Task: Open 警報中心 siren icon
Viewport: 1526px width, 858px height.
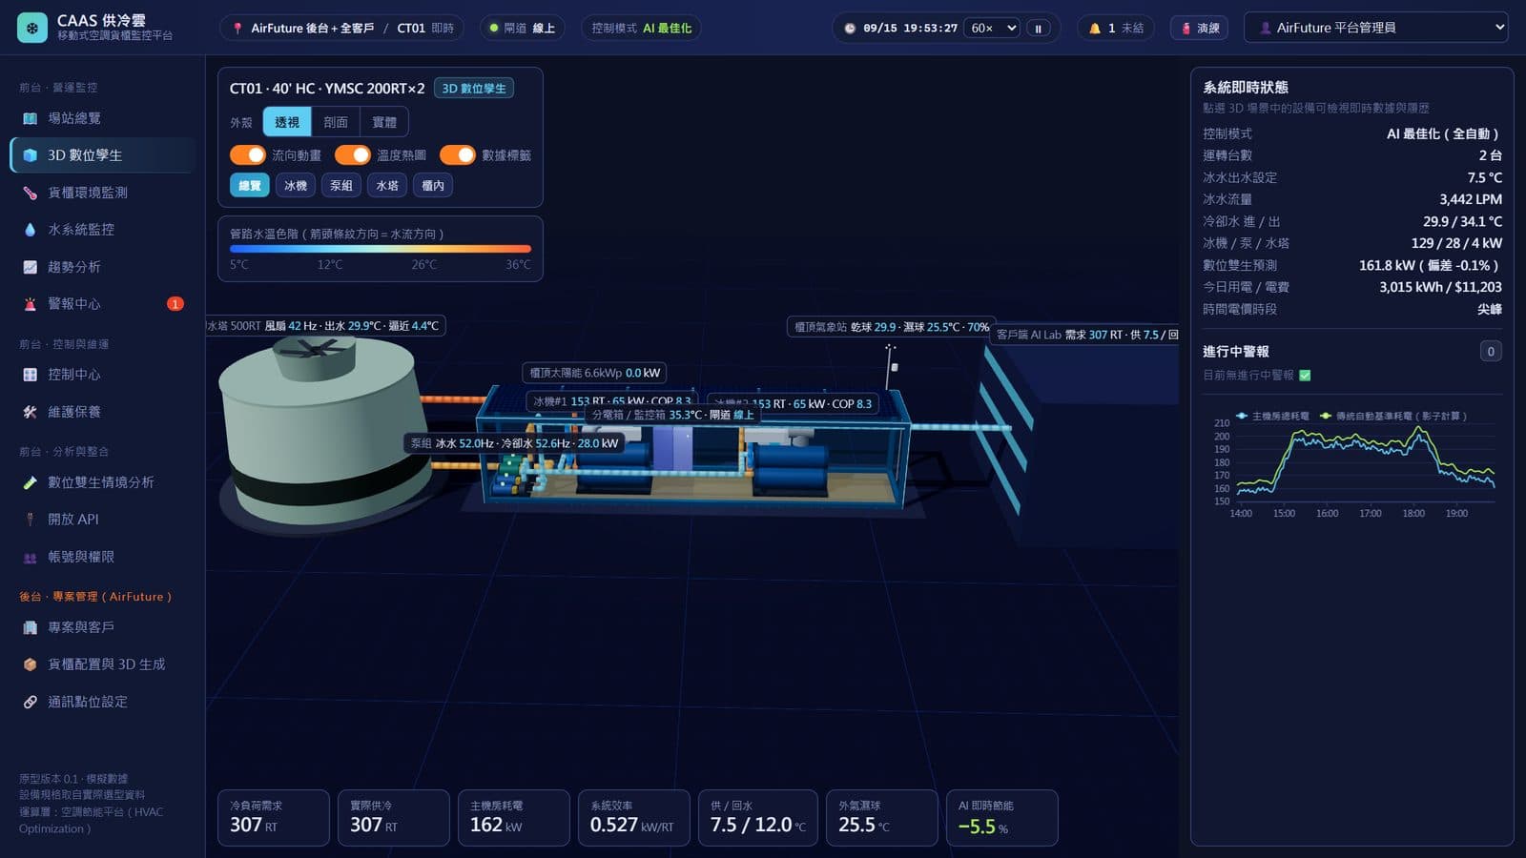Action: pos(31,304)
